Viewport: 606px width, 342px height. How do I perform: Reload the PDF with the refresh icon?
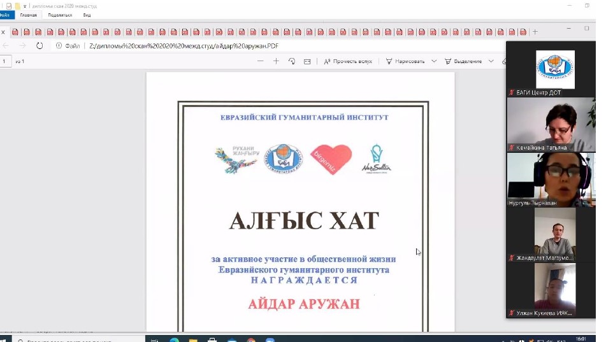coord(40,46)
